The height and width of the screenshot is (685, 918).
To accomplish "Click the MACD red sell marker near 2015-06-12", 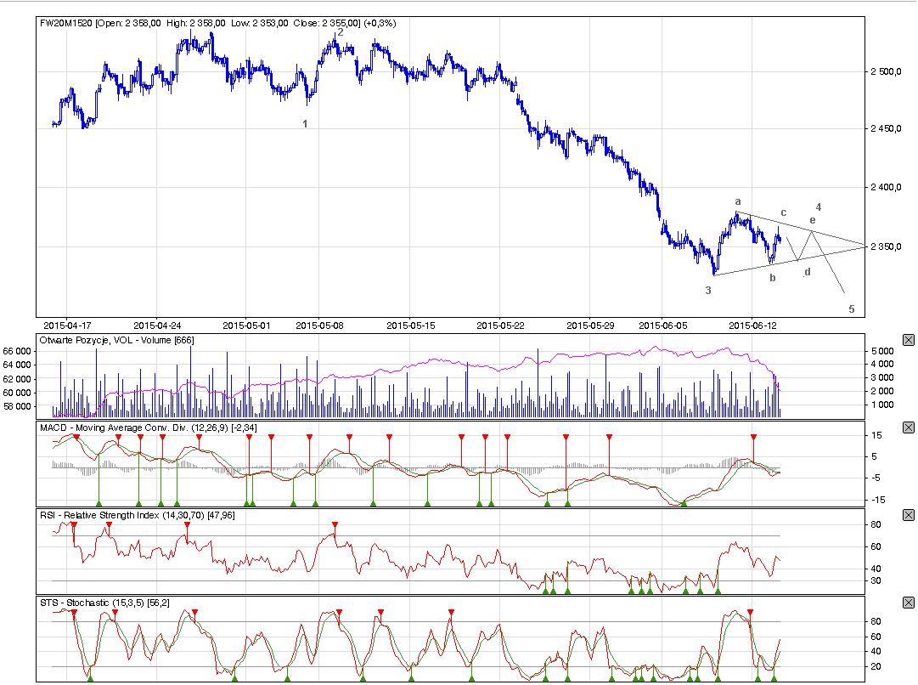I will tap(753, 437).
